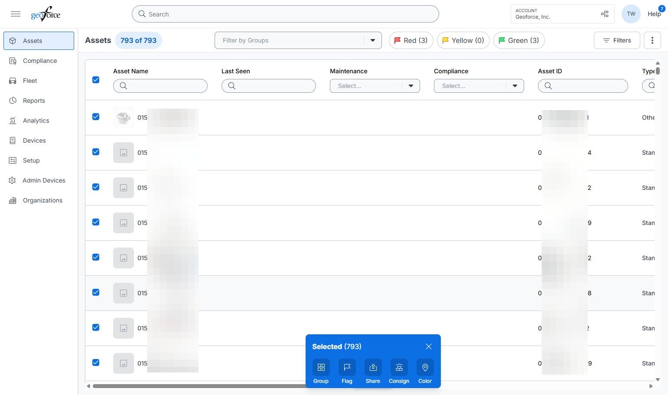Navigate to Reports

39,101
